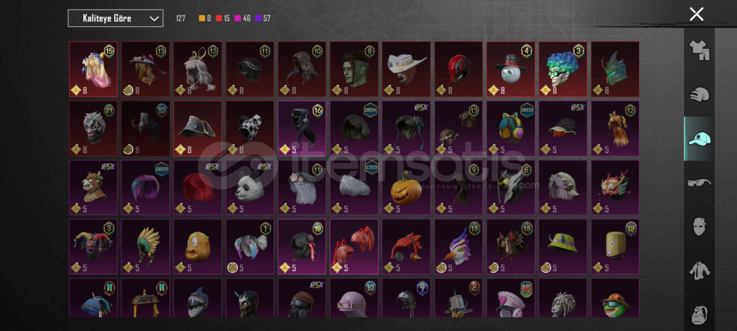Viewport: 737px width, 331px height.
Task: Select the shark head mask item
Action: (x=198, y=298)
